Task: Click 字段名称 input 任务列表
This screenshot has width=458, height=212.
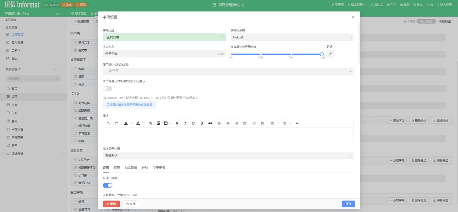Action: pyautogui.click(x=164, y=54)
